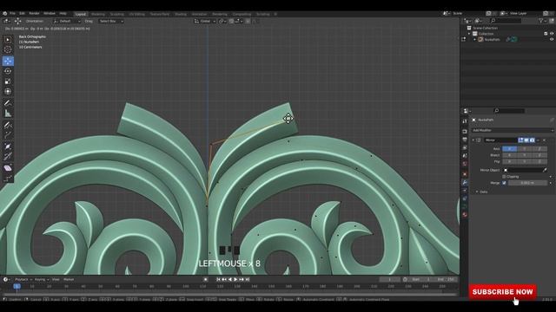Click the timeline horizontal scrollbar
Viewport: 556px width, 312px height.
pyautogui.click(x=229, y=294)
